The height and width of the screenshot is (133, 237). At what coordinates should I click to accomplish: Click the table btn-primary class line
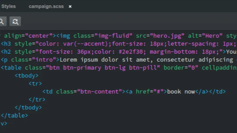pyautogui.click(x=118, y=68)
